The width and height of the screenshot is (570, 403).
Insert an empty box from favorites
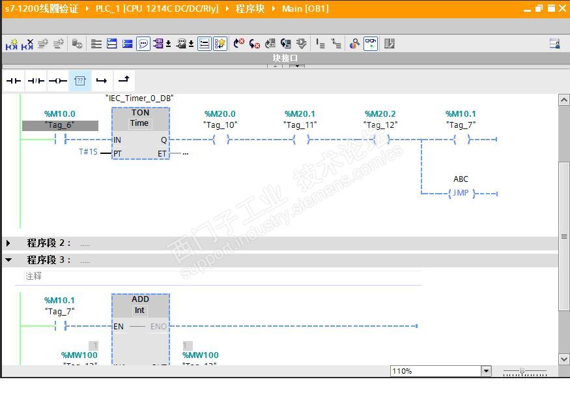click(x=80, y=81)
